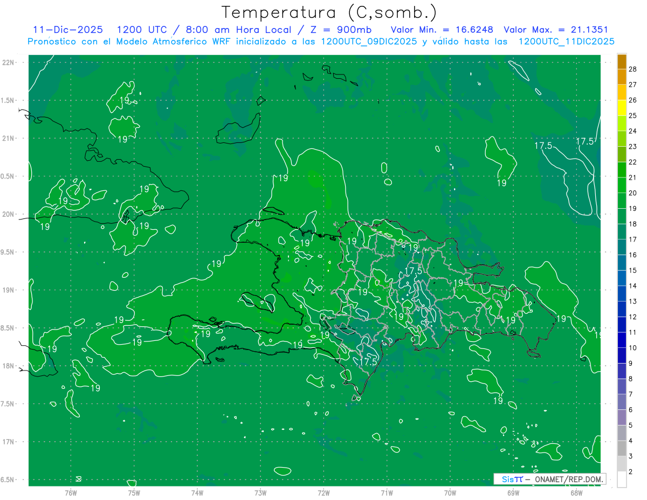This screenshot has height=500, width=647.
Task: Click the '76W' longitude label
Action: tap(71, 492)
